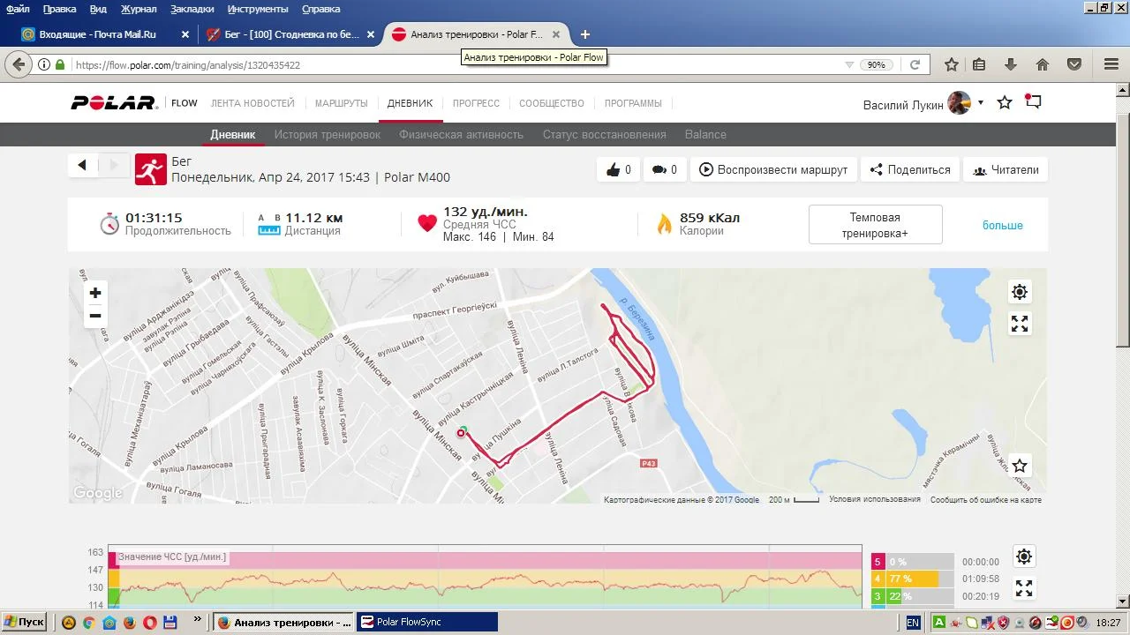This screenshot has width=1130, height=635.
Task: Switch to the Бег Стодневка tab
Action: point(289,34)
